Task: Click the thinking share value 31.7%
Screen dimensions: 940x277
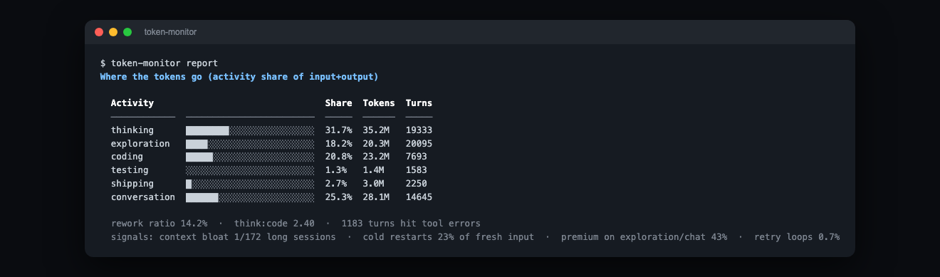Action: click(339, 130)
